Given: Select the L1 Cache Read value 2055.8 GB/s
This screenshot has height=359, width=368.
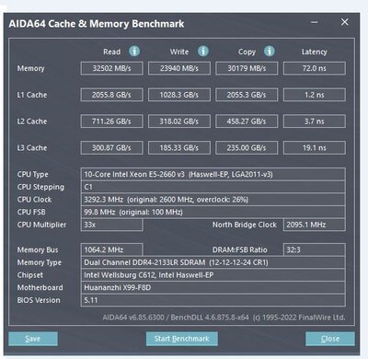Looking at the screenshot, I should [x=111, y=95].
